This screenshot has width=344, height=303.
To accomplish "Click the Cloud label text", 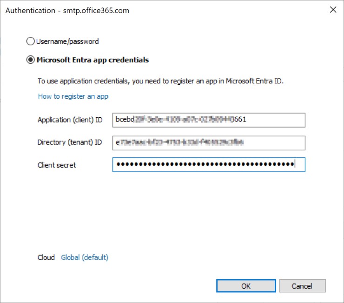I will click(46, 257).
